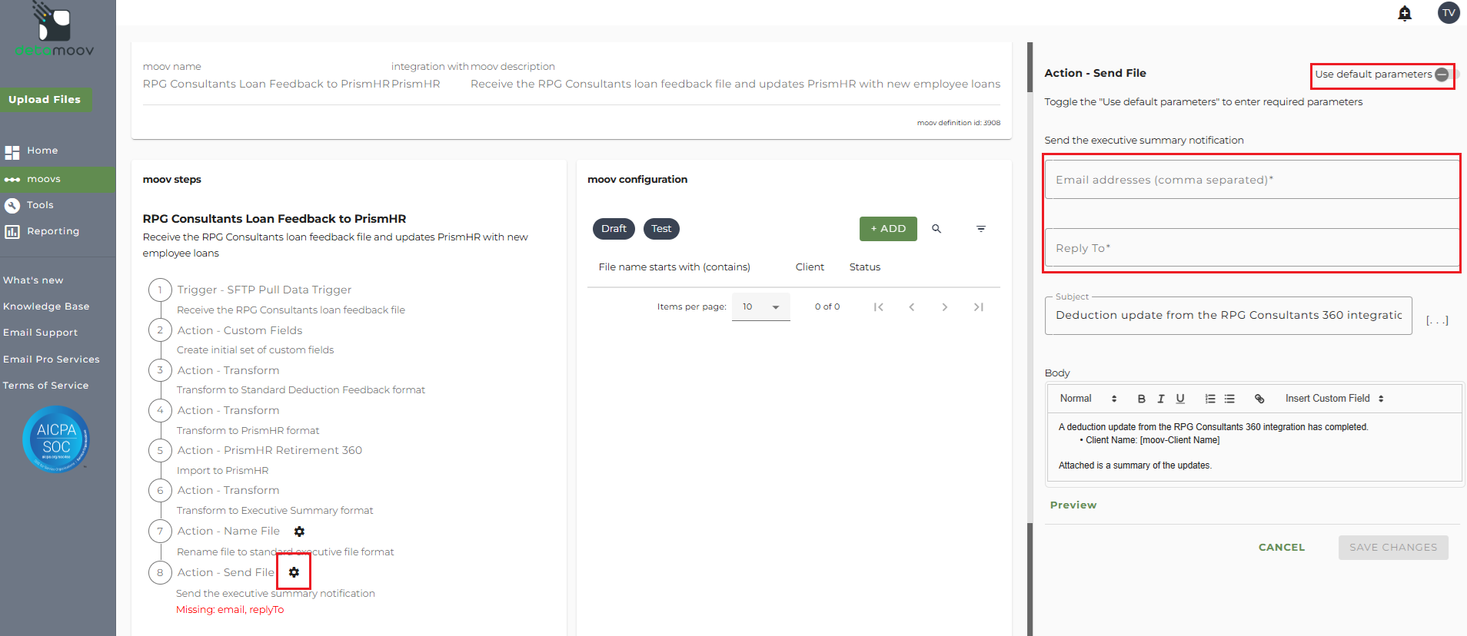
Task: Open What's new link
Action: pos(33,280)
